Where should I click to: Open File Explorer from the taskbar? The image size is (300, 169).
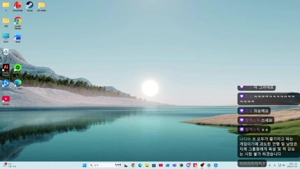(147, 165)
